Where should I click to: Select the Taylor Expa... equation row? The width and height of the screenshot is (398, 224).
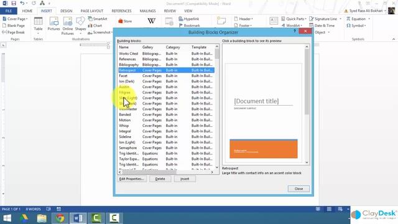point(166,159)
